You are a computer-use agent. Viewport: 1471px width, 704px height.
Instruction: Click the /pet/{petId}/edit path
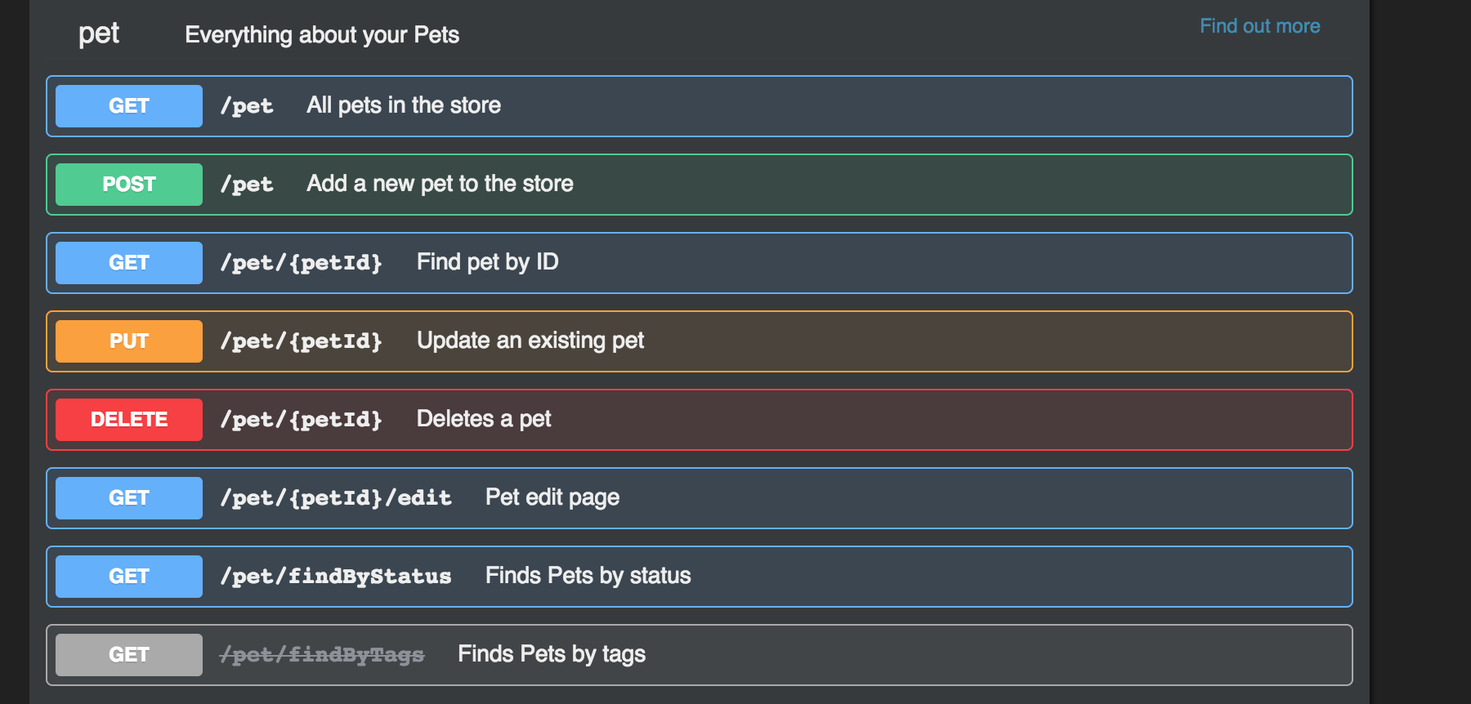point(336,498)
